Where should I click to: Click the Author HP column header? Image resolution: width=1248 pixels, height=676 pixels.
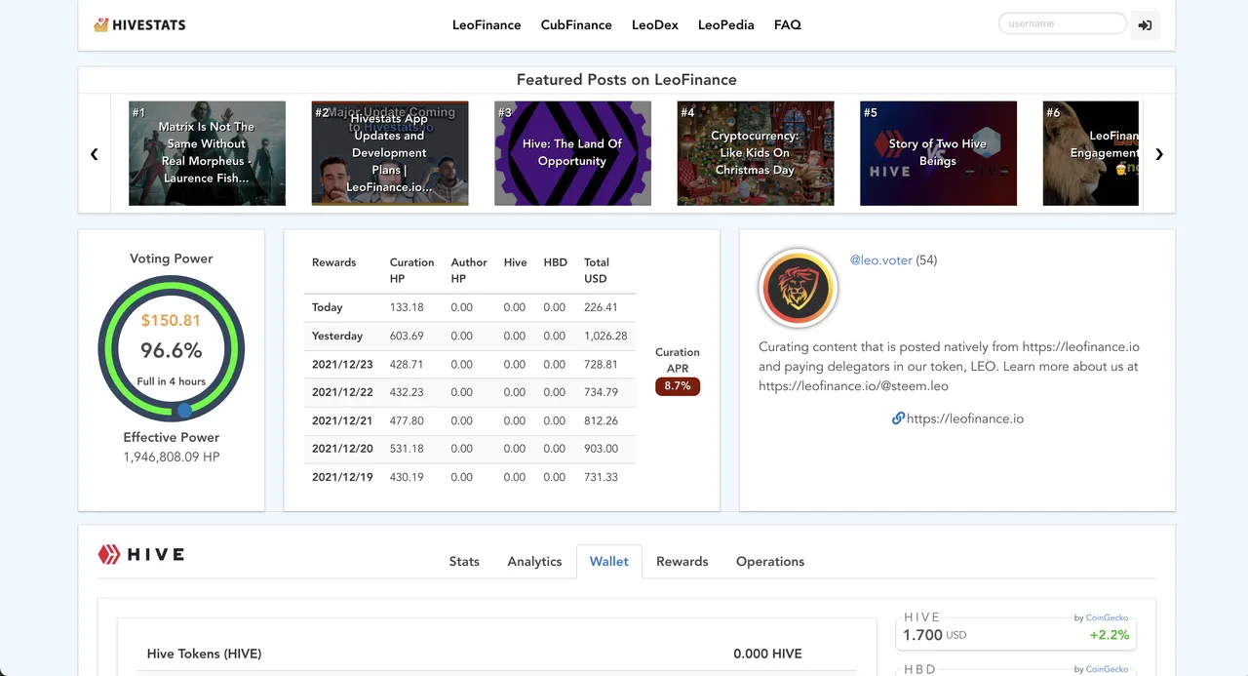coord(469,270)
